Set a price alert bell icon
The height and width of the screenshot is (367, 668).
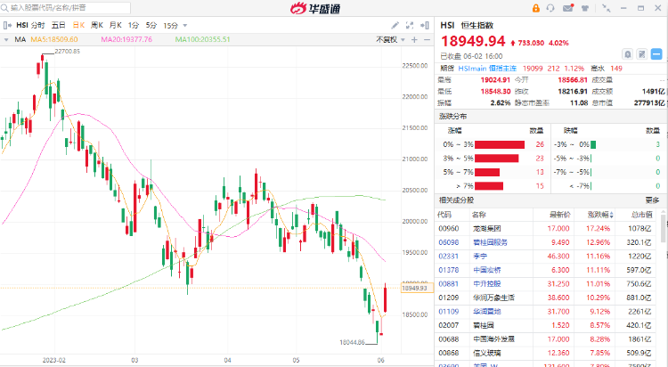pos(628,54)
